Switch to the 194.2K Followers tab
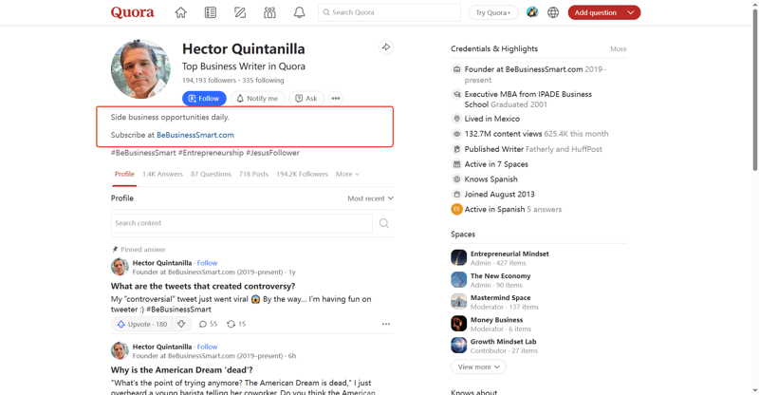The width and height of the screenshot is (759, 395). click(302, 174)
